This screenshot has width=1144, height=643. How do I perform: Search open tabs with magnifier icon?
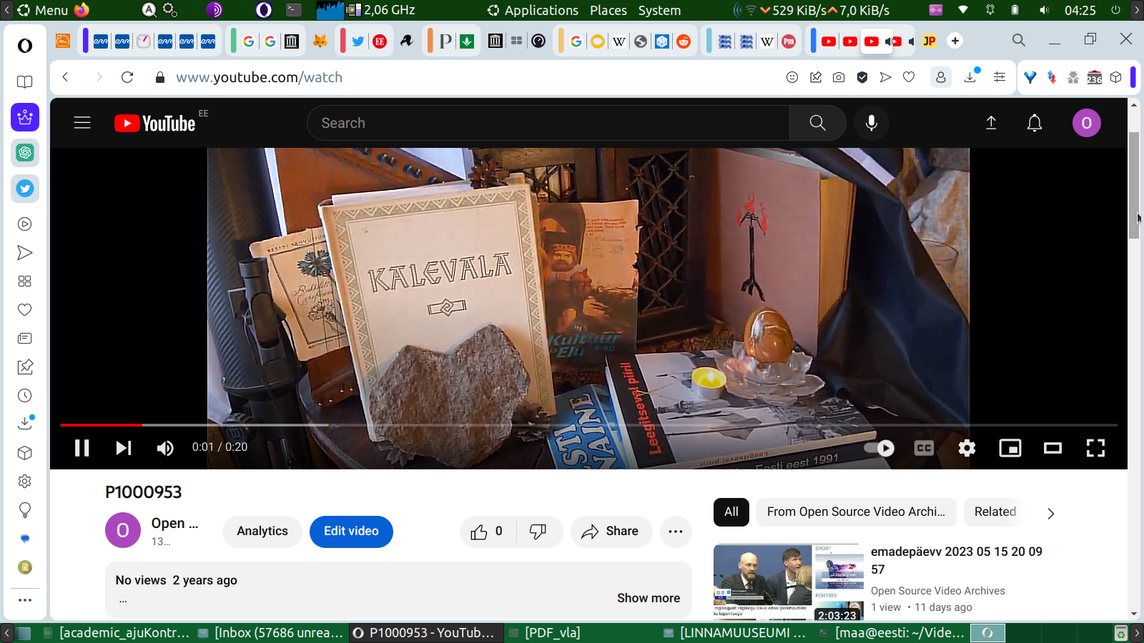coord(1019,40)
